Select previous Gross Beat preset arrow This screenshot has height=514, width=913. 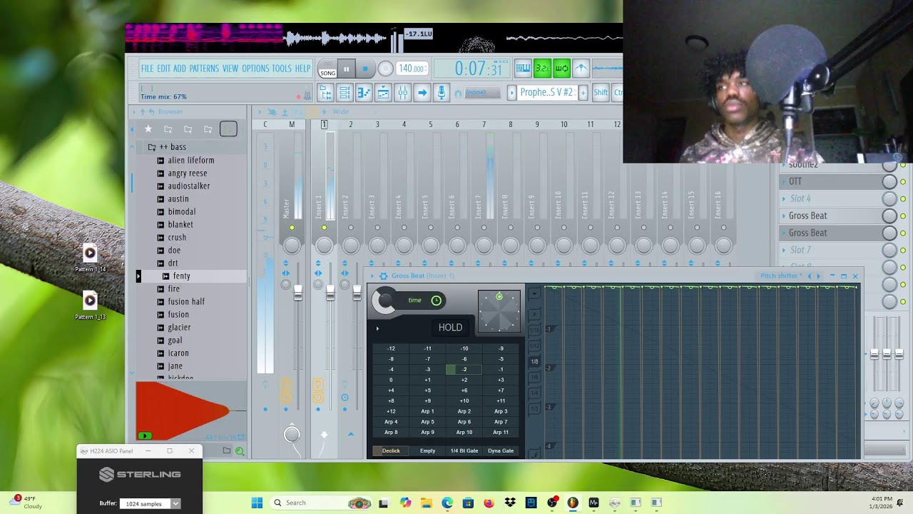809,276
